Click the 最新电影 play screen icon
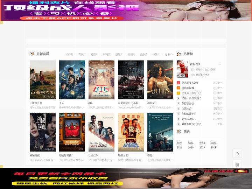This screenshot has height=189, width=252. click(32, 54)
